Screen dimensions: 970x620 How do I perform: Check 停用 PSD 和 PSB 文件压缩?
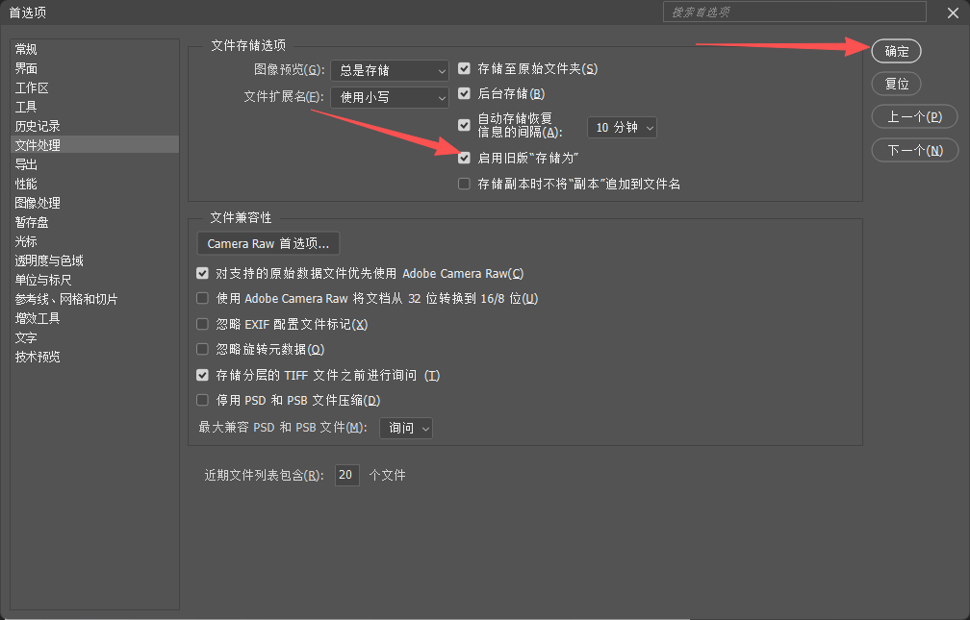click(202, 401)
